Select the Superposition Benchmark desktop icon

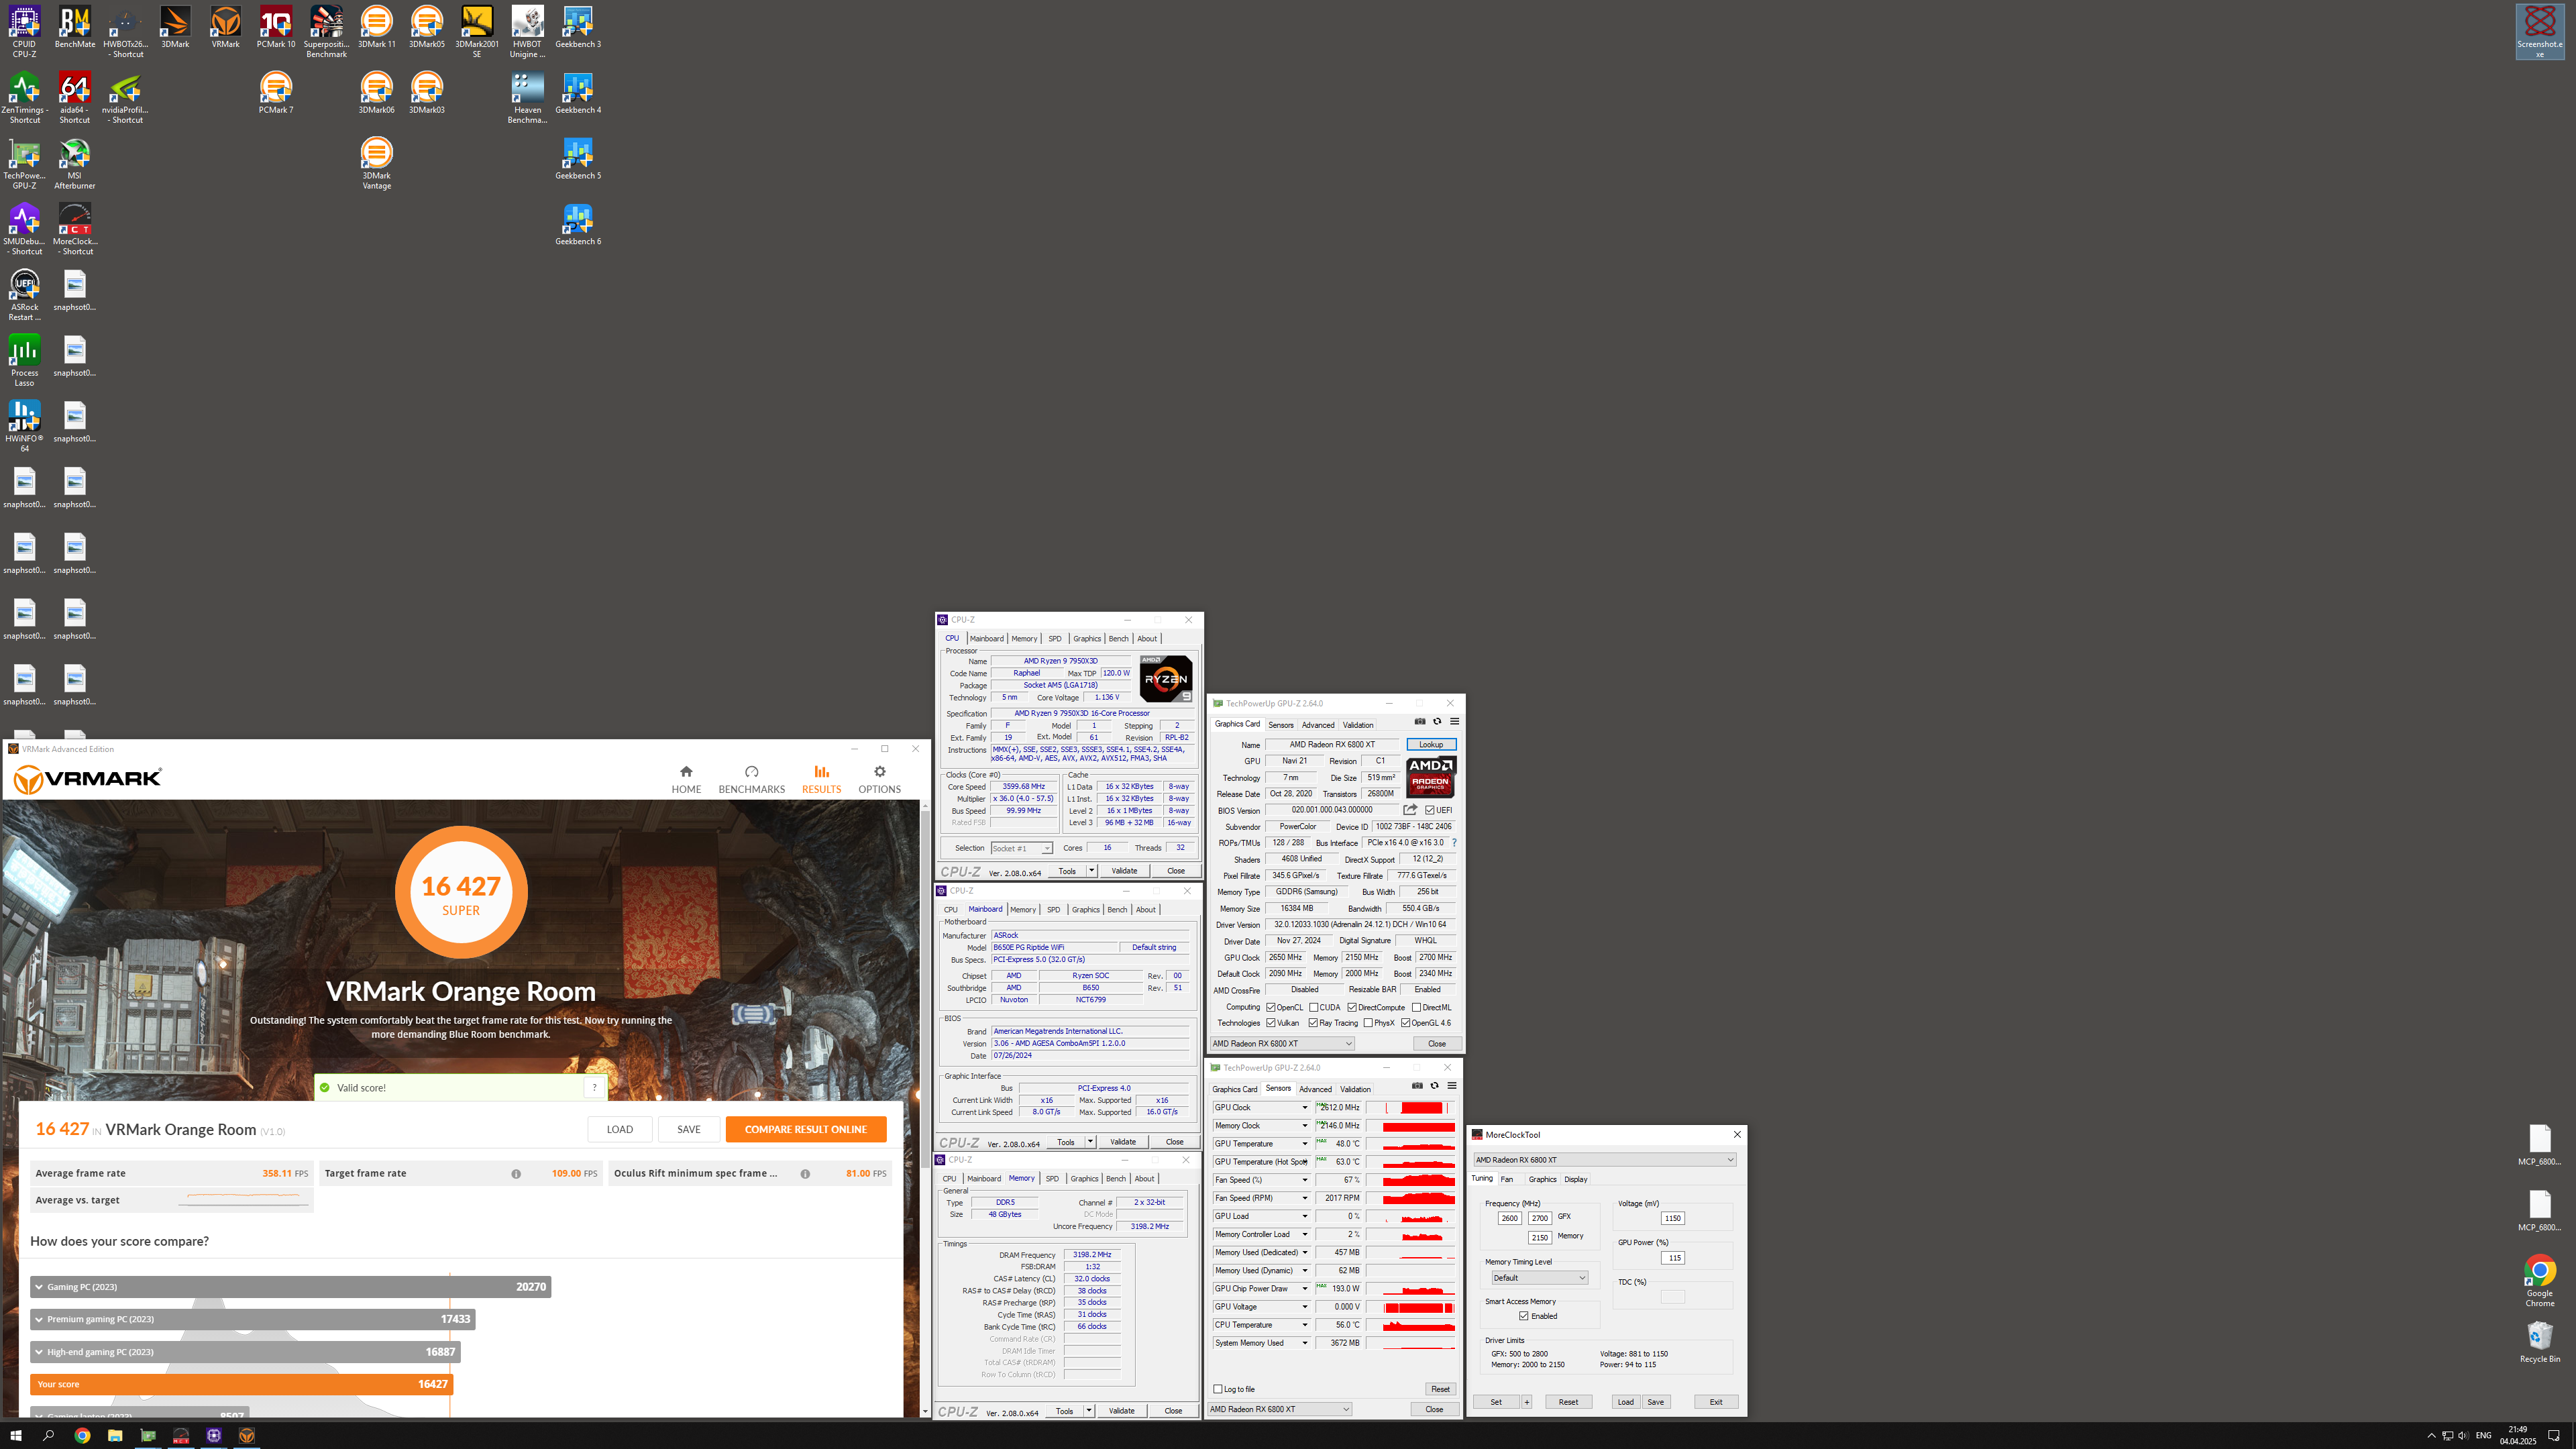pyautogui.click(x=326, y=32)
